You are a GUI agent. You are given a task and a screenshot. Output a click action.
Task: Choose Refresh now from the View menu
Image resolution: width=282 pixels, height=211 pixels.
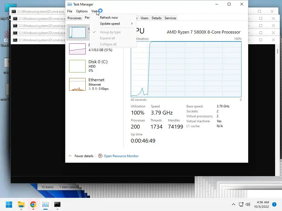click(109, 18)
